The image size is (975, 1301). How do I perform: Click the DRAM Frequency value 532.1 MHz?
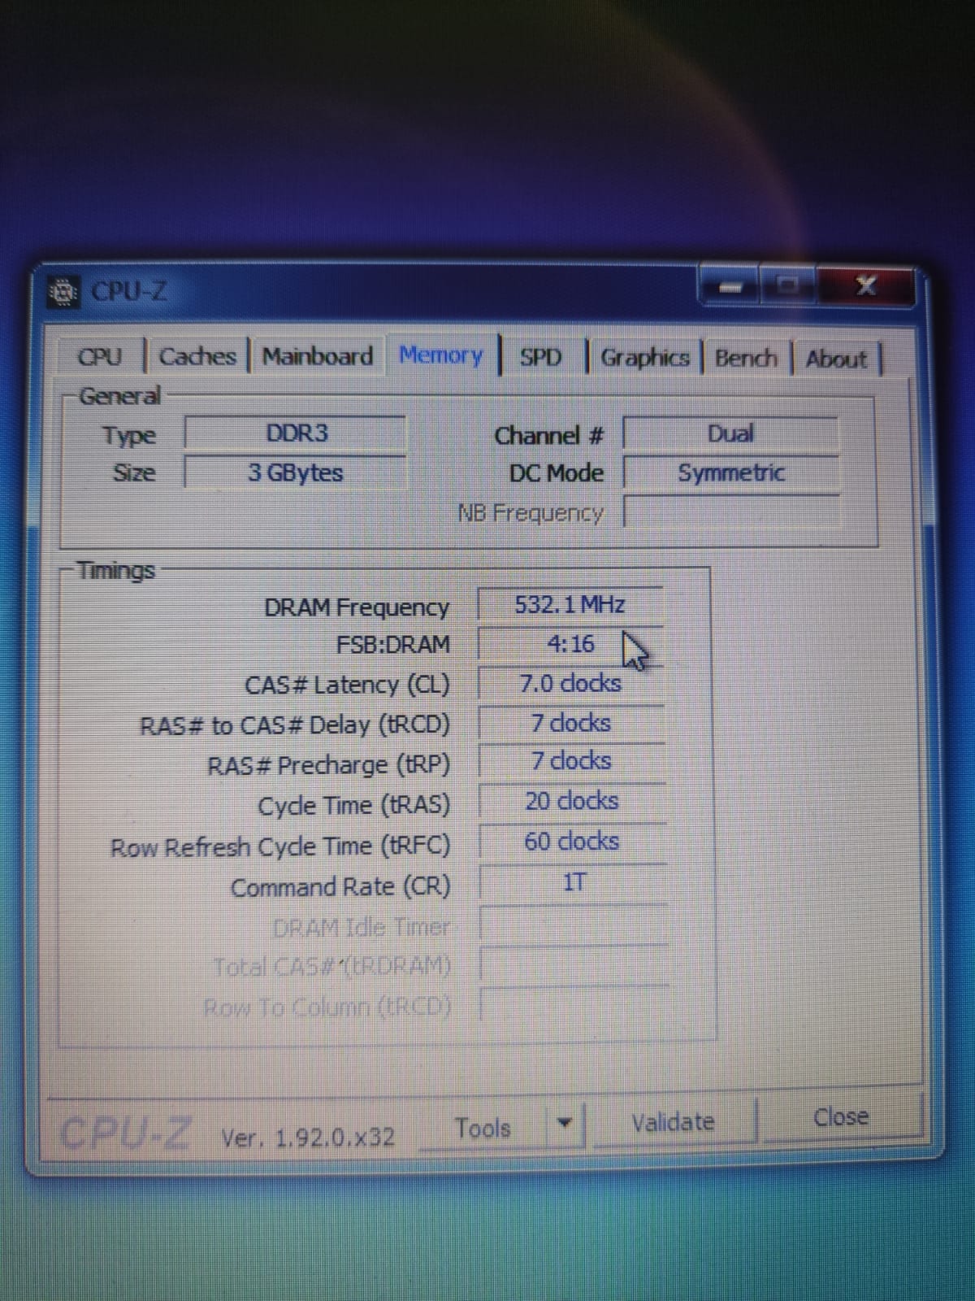(x=570, y=605)
